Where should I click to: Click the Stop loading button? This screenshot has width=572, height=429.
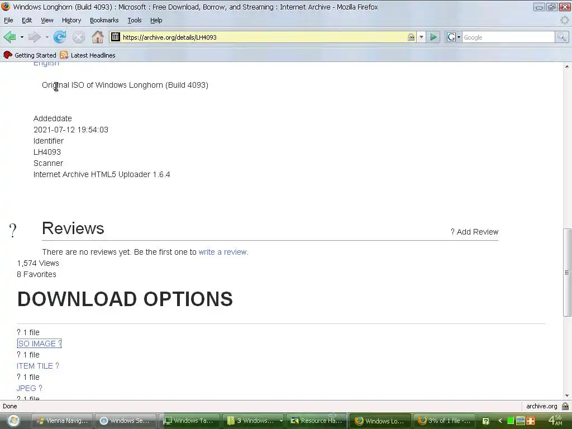click(x=78, y=37)
